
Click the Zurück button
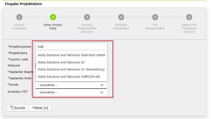(x=18, y=108)
